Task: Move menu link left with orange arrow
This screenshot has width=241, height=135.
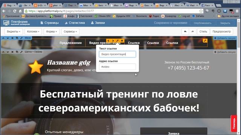Action: (x=108, y=40)
